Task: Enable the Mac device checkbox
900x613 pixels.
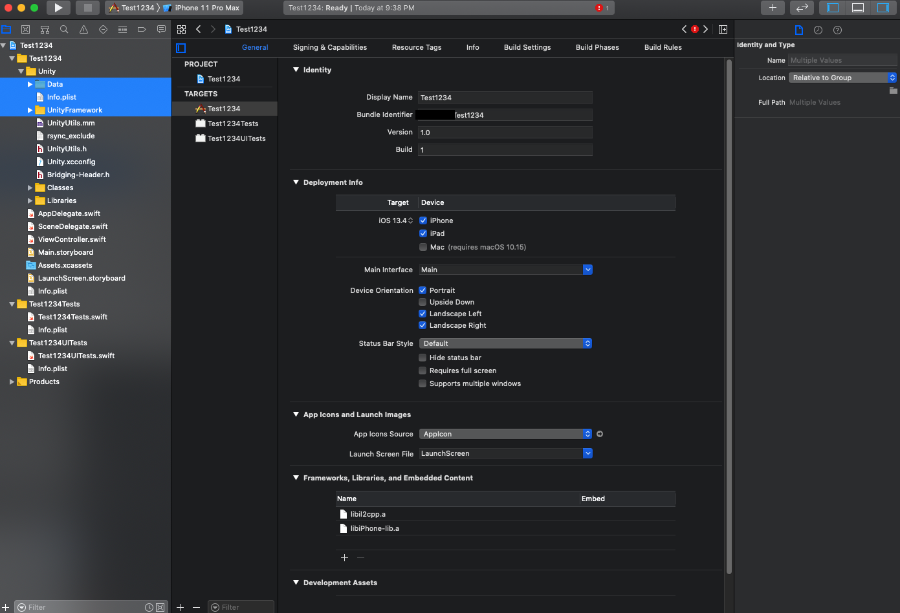Action: 423,247
